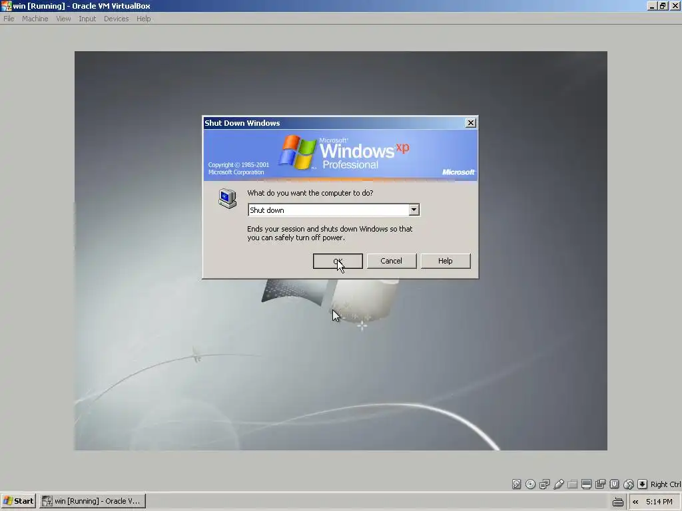
Task: Click the computer icon in the shutdown dialog
Action: click(x=227, y=198)
